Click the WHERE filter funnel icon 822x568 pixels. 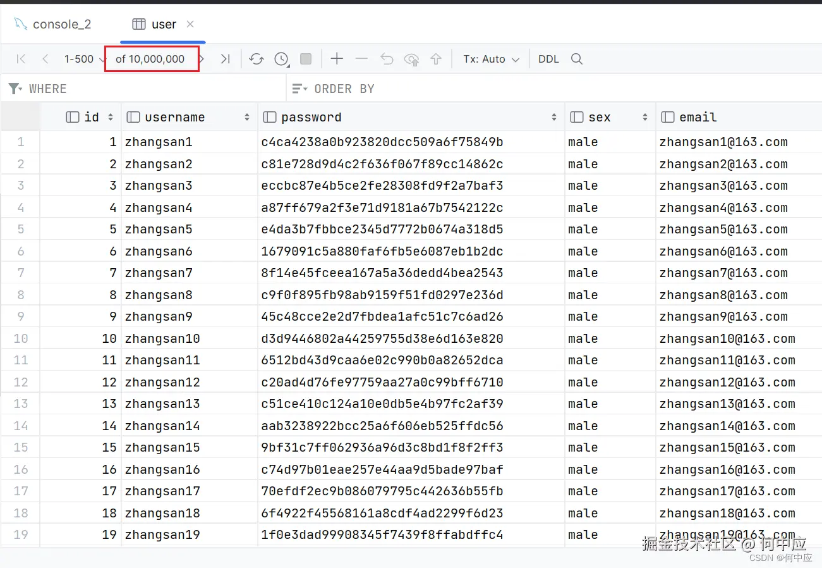coord(15,89)
